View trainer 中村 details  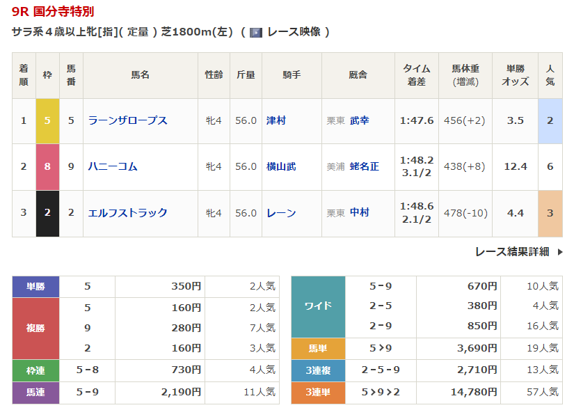click(x=360, y=213)
